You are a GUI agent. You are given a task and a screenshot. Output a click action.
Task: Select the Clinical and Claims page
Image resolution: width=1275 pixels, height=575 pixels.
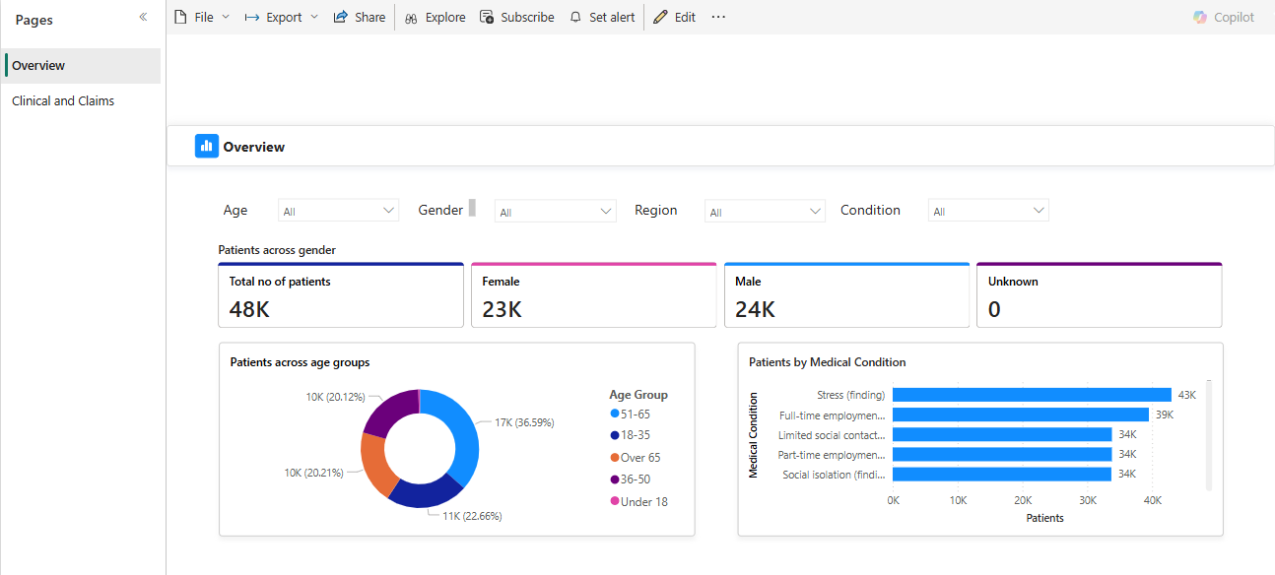(x=82, y=100)
